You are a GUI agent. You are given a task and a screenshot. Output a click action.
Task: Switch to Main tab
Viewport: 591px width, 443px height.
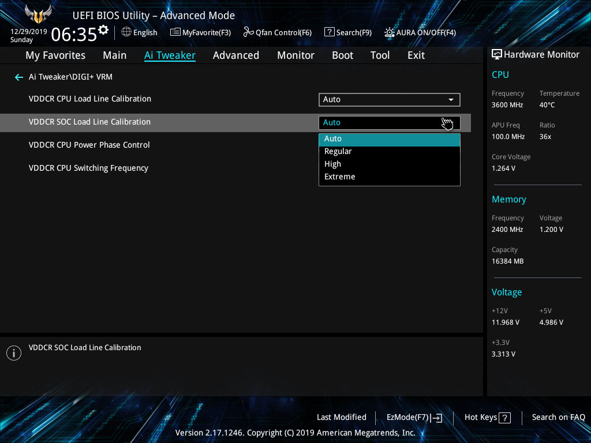[115, 55]
